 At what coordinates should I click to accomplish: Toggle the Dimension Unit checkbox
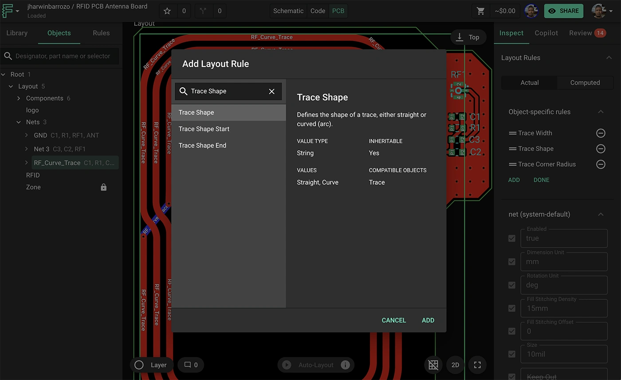point(512,262)
